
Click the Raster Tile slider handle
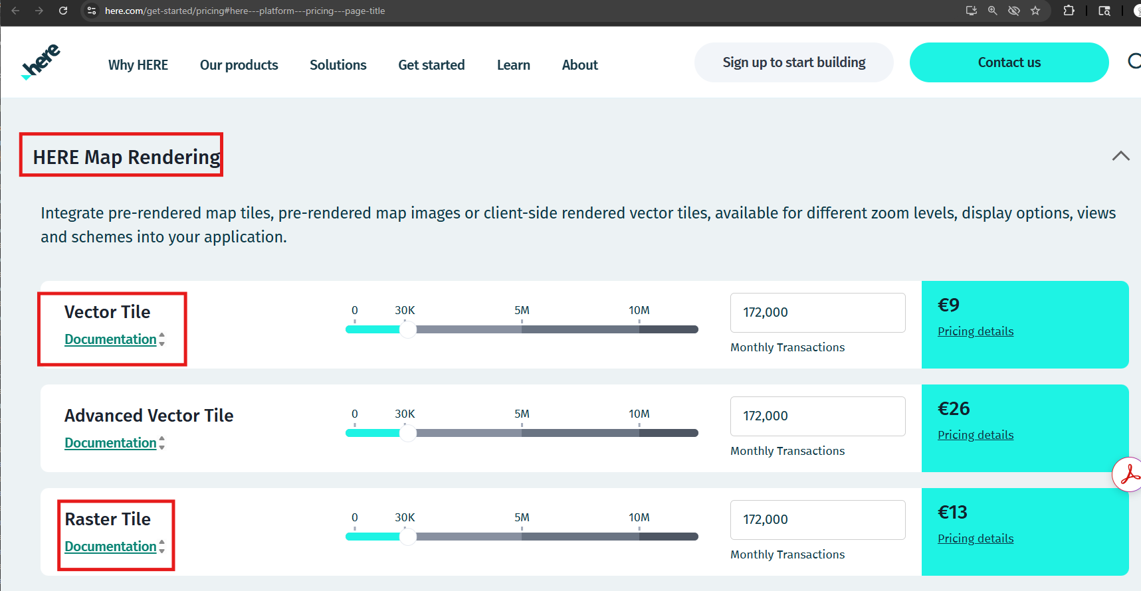(408, 537)
